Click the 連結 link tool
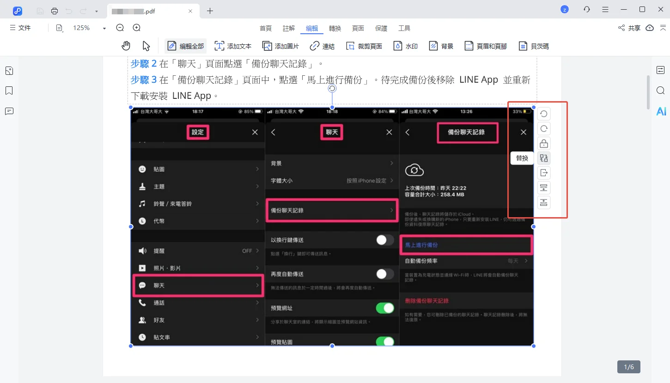The height and width of the screenshot is (383, 670). (x=322, y=46)
